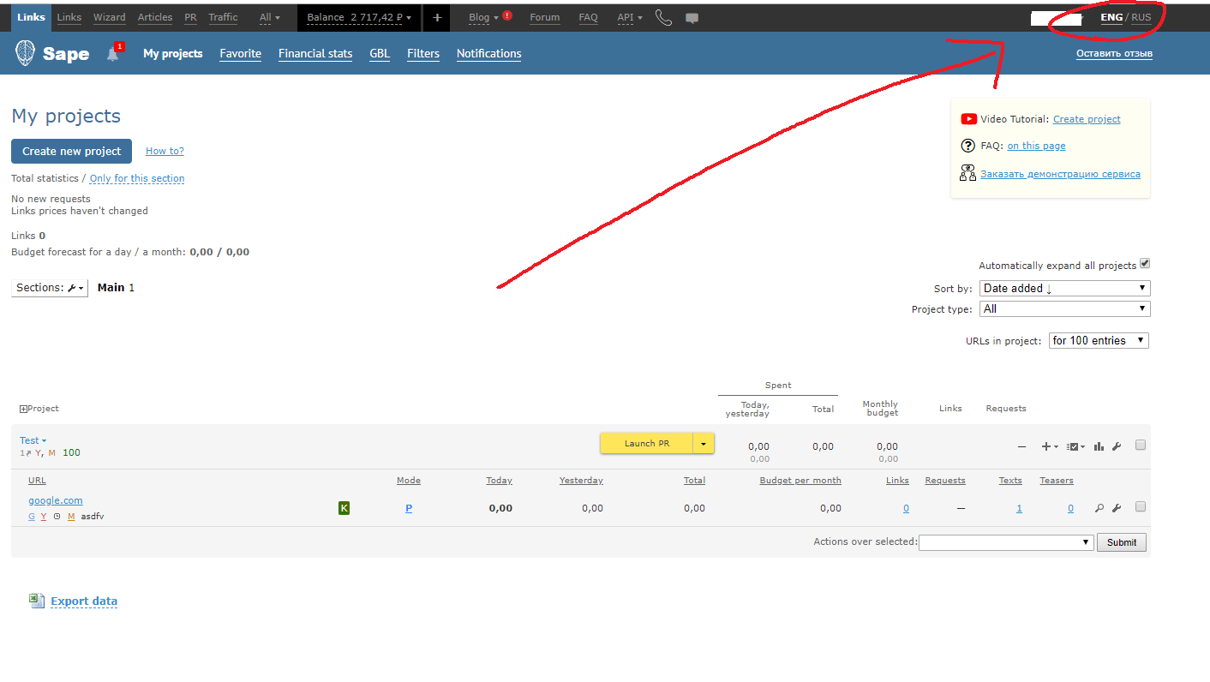Open the Filters menu item

coord(423,53)
